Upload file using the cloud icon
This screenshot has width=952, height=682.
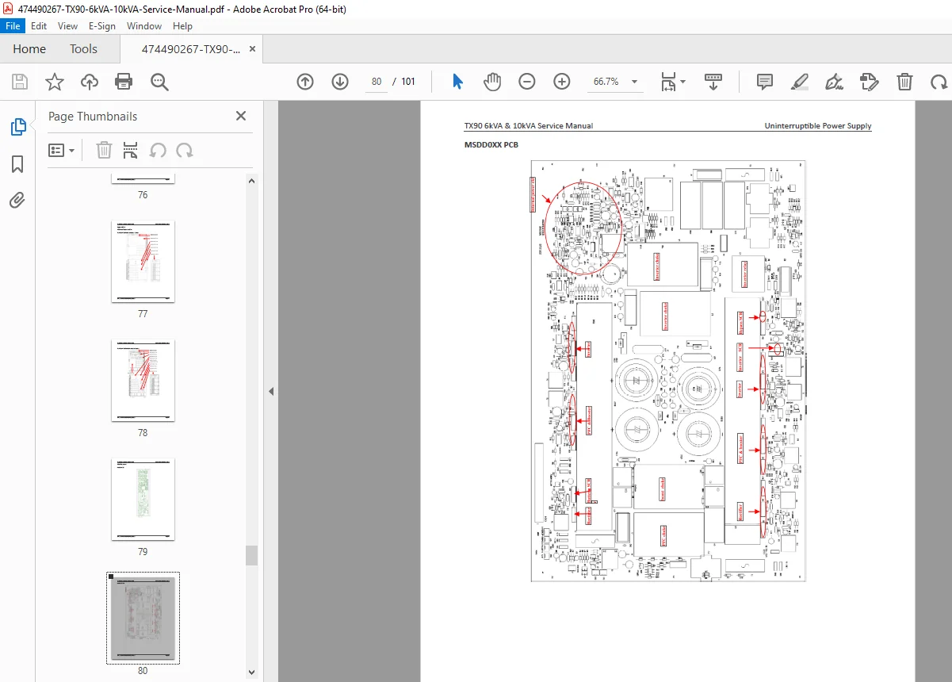[x=90, y=82]
